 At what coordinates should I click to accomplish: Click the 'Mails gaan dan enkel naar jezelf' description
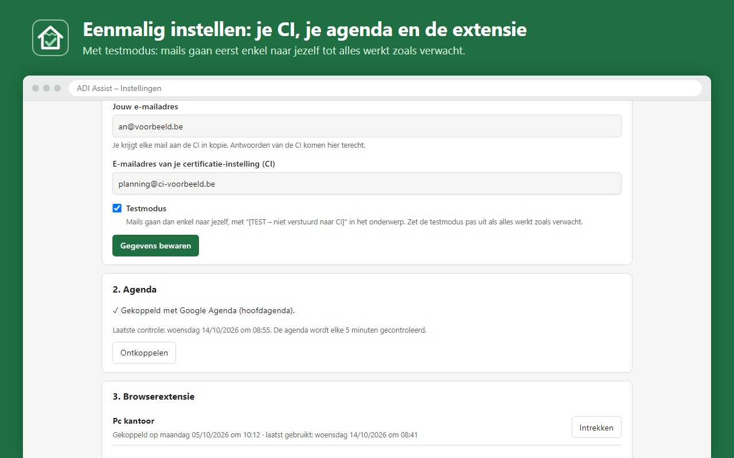point(354,222)
